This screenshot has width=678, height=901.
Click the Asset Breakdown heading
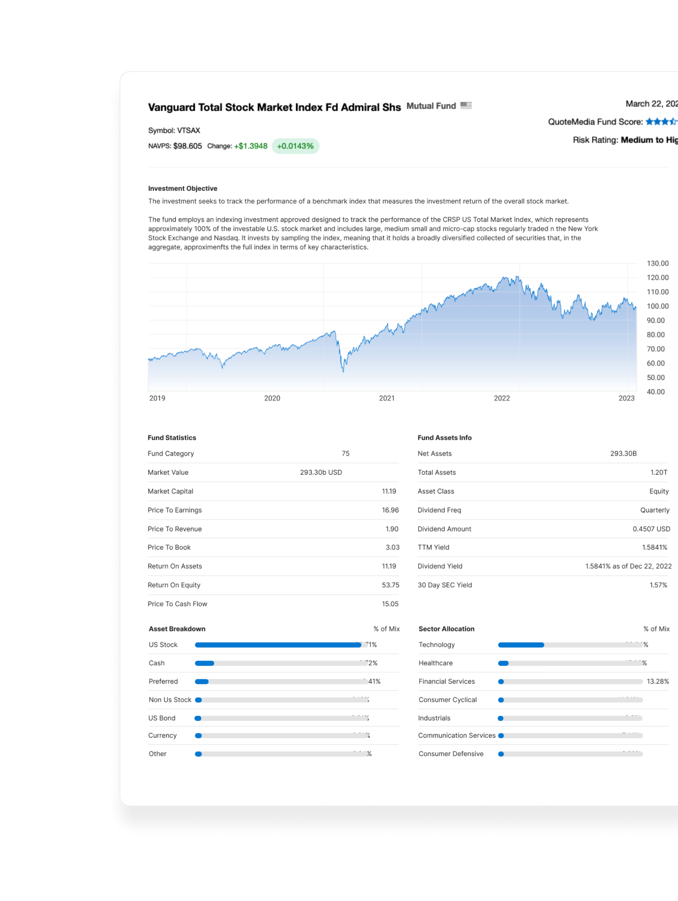click(177, 629)
